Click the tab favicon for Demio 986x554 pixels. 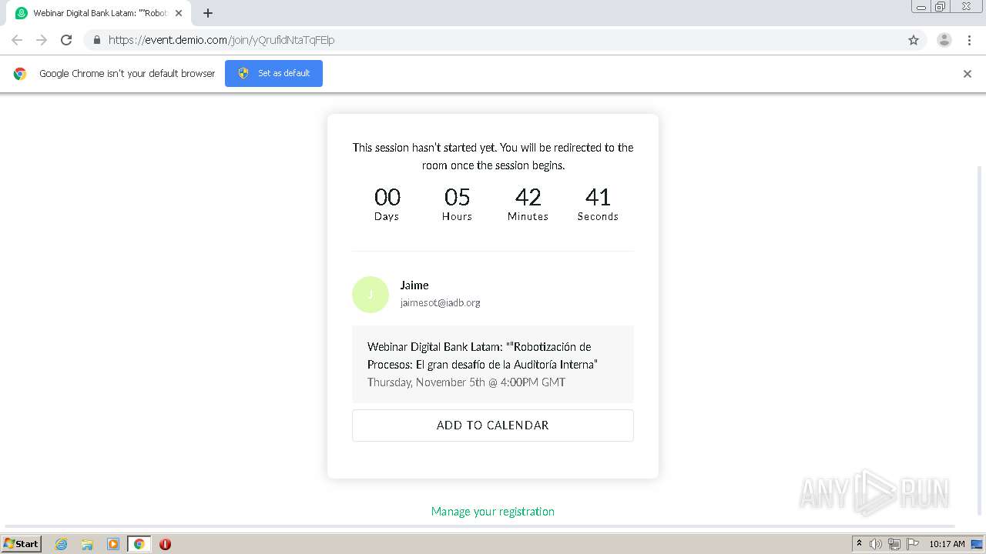click(22, 13)
